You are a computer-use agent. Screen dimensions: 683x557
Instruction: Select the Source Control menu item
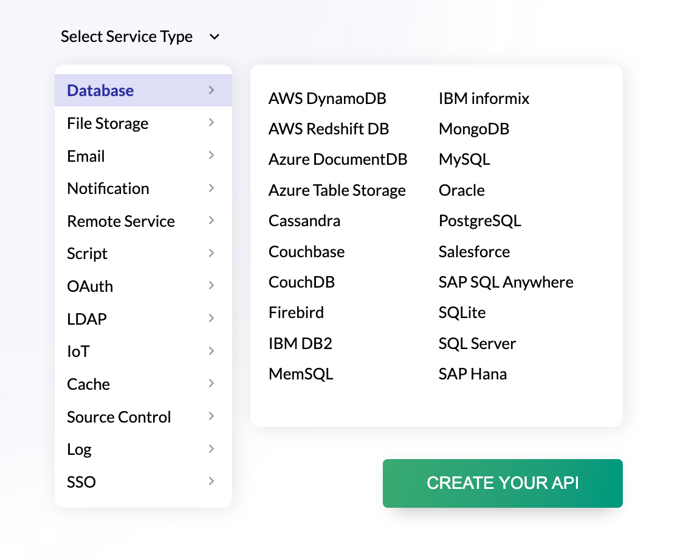click(119, 417)
